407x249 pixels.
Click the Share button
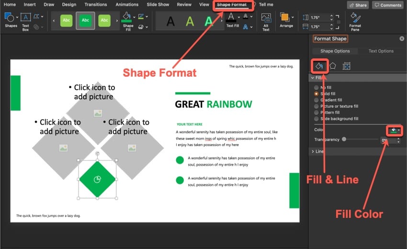click(x=358, y=5)
